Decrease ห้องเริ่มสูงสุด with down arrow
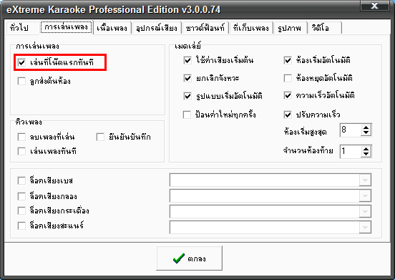 (366, 132)
